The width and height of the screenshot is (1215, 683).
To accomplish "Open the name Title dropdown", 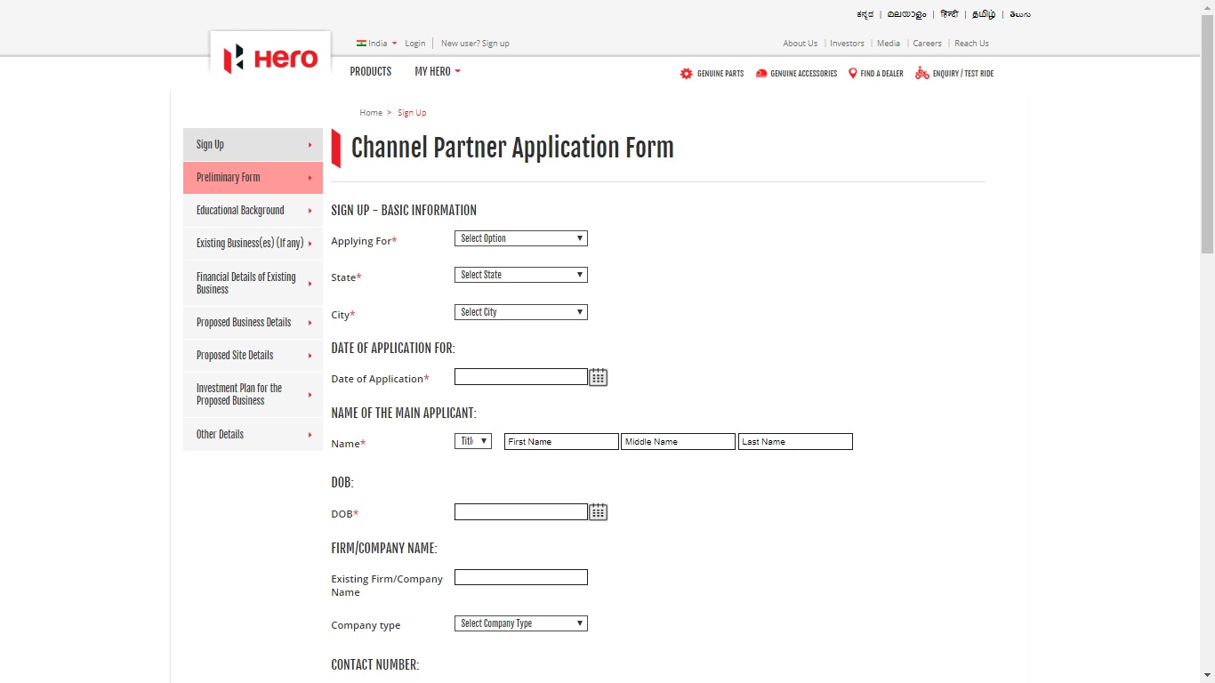I will (x=472, y=440).
